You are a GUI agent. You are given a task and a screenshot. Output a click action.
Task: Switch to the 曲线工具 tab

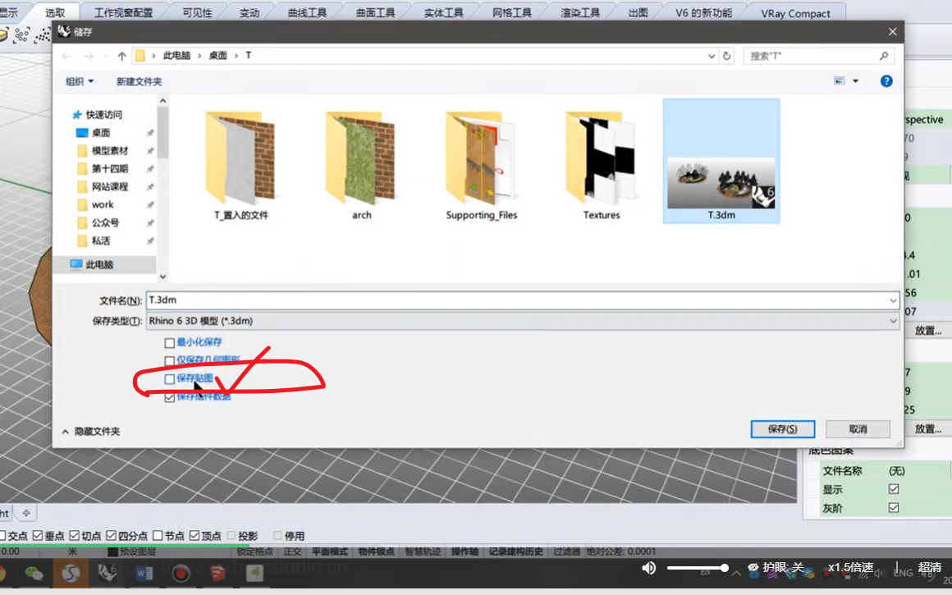(307, 12)
